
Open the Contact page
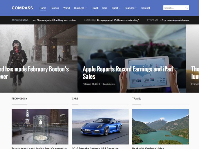click(x=146, y=8)
